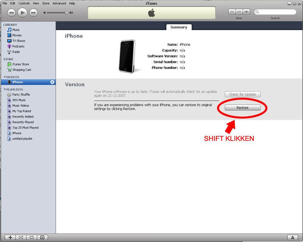
Task: Open the Store menu
Action: pyautogui.click(x=46, y=3)
